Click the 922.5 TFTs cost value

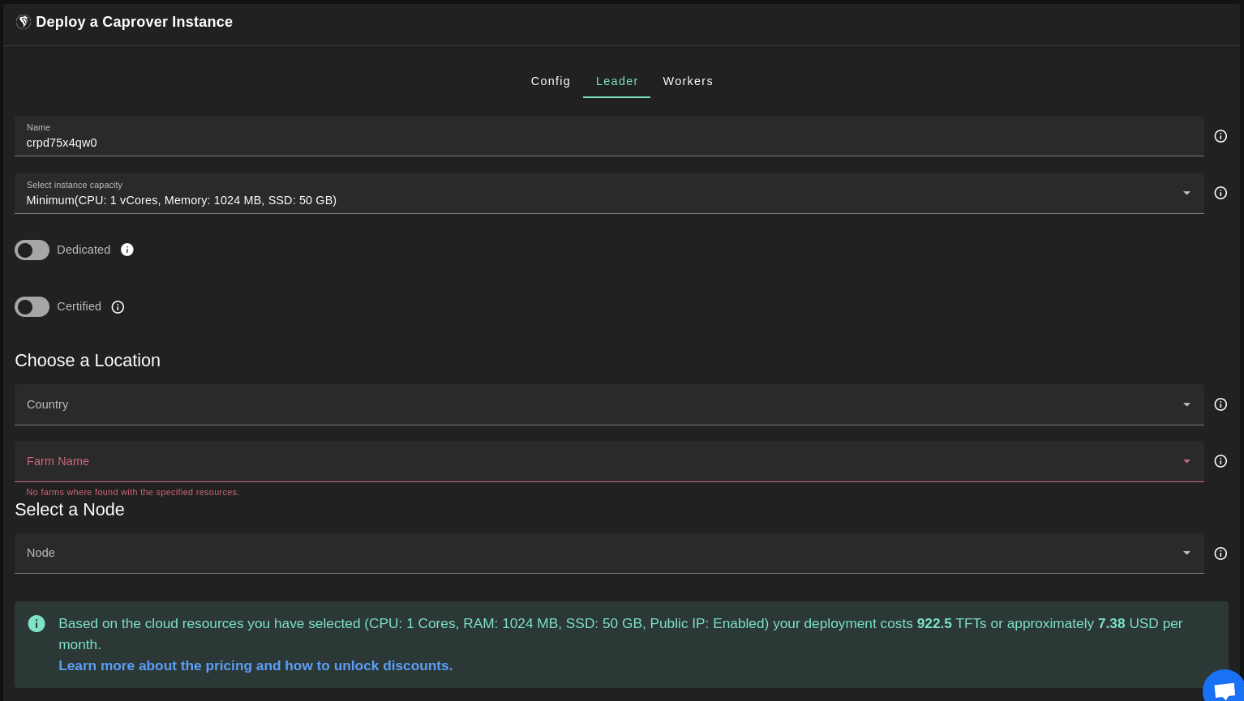tap(934, 623)
